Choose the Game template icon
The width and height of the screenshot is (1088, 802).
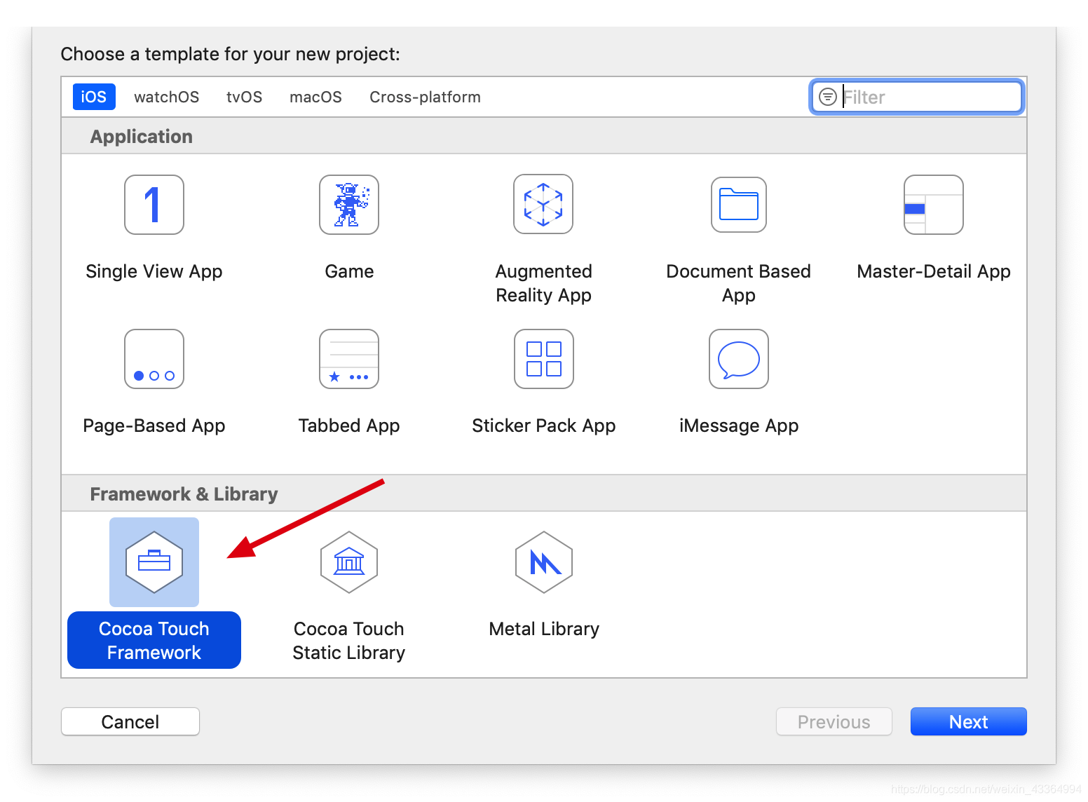click(x=349, y=205)
